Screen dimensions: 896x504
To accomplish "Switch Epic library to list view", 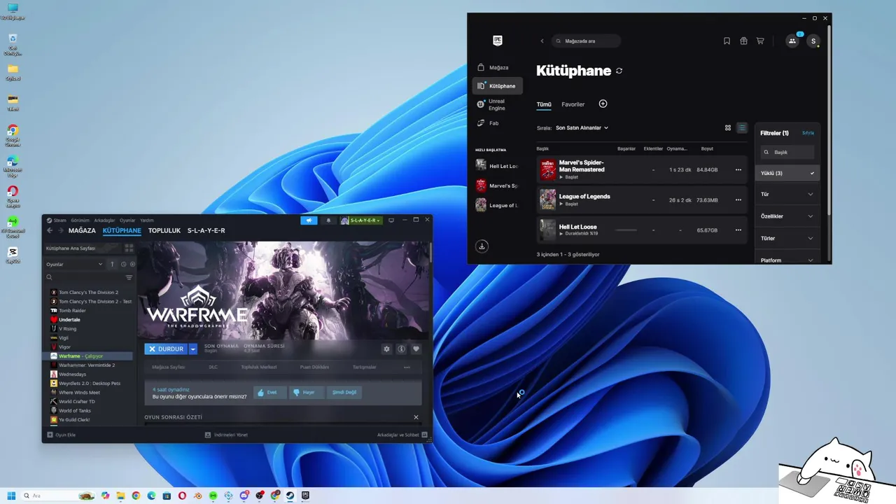I will 742,128.
